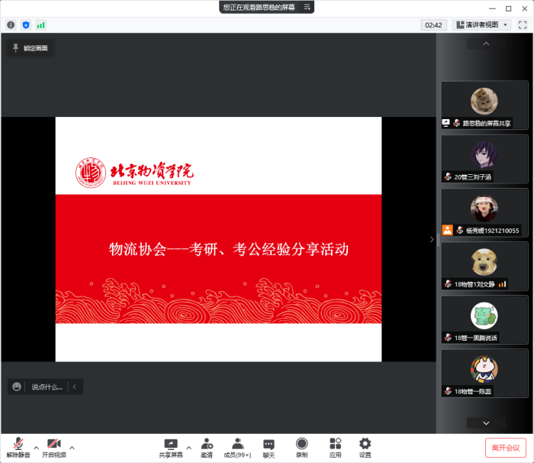Open the 聊天 chat panel
The width and height of the screenshot is (534, 463).
click(x=269, y=447)
